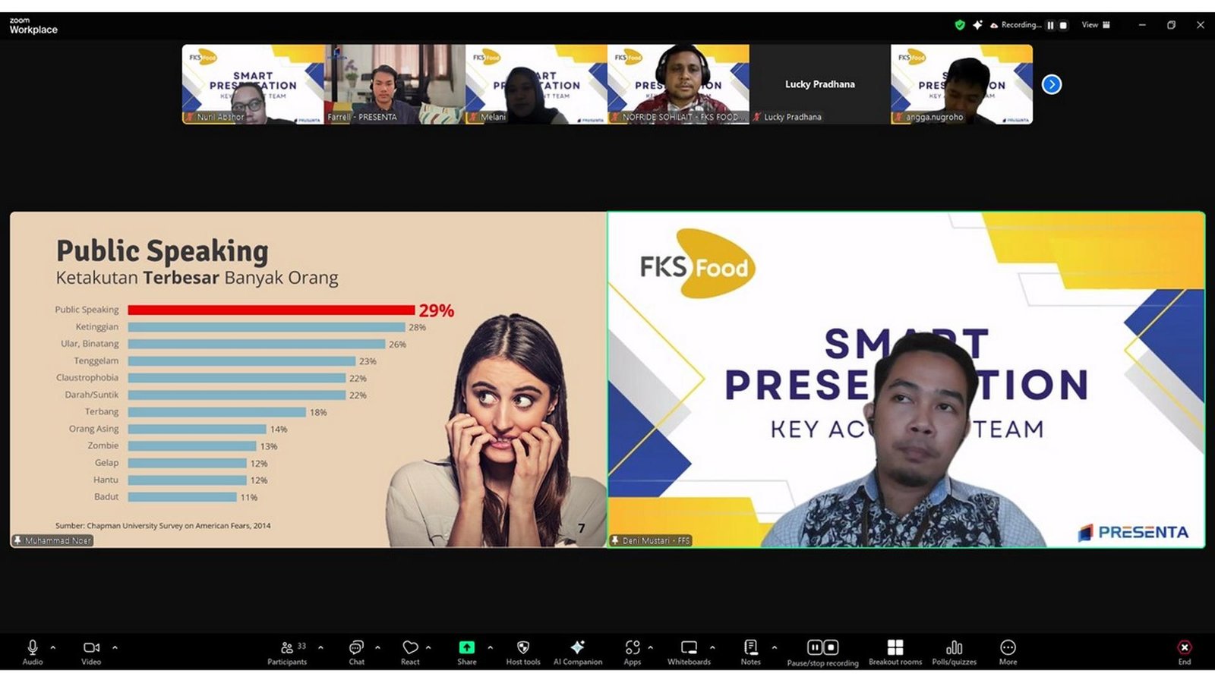This screenshot has width=1215, height=683.
Task: Click the 33 participant count number
Action: tap(301, 646)
